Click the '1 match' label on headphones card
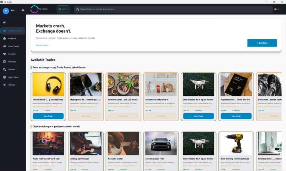The height and width of the screenshot is (171, 286). pyautogui.click(x=47, y=111)
